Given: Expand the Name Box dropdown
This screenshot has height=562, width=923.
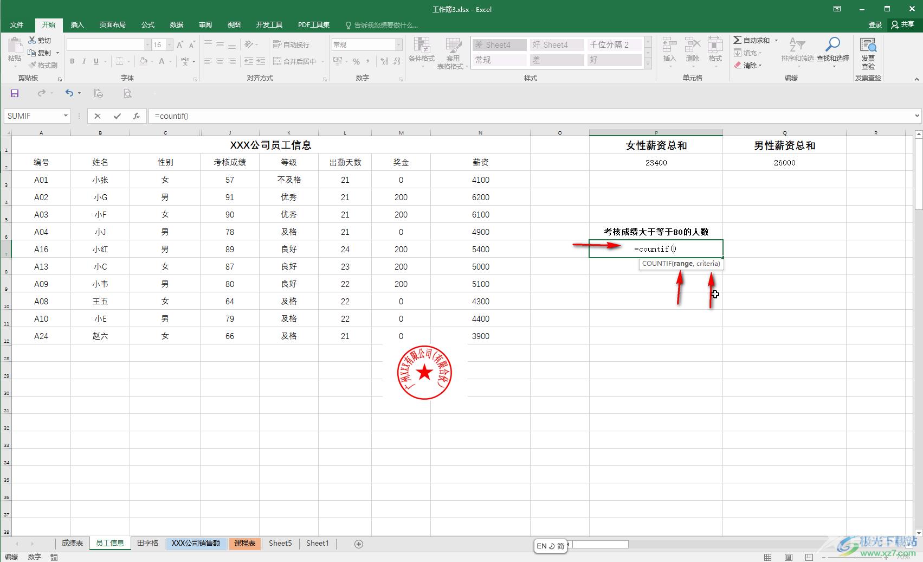Looking at the screenshot, I should [x=66, y=116].
